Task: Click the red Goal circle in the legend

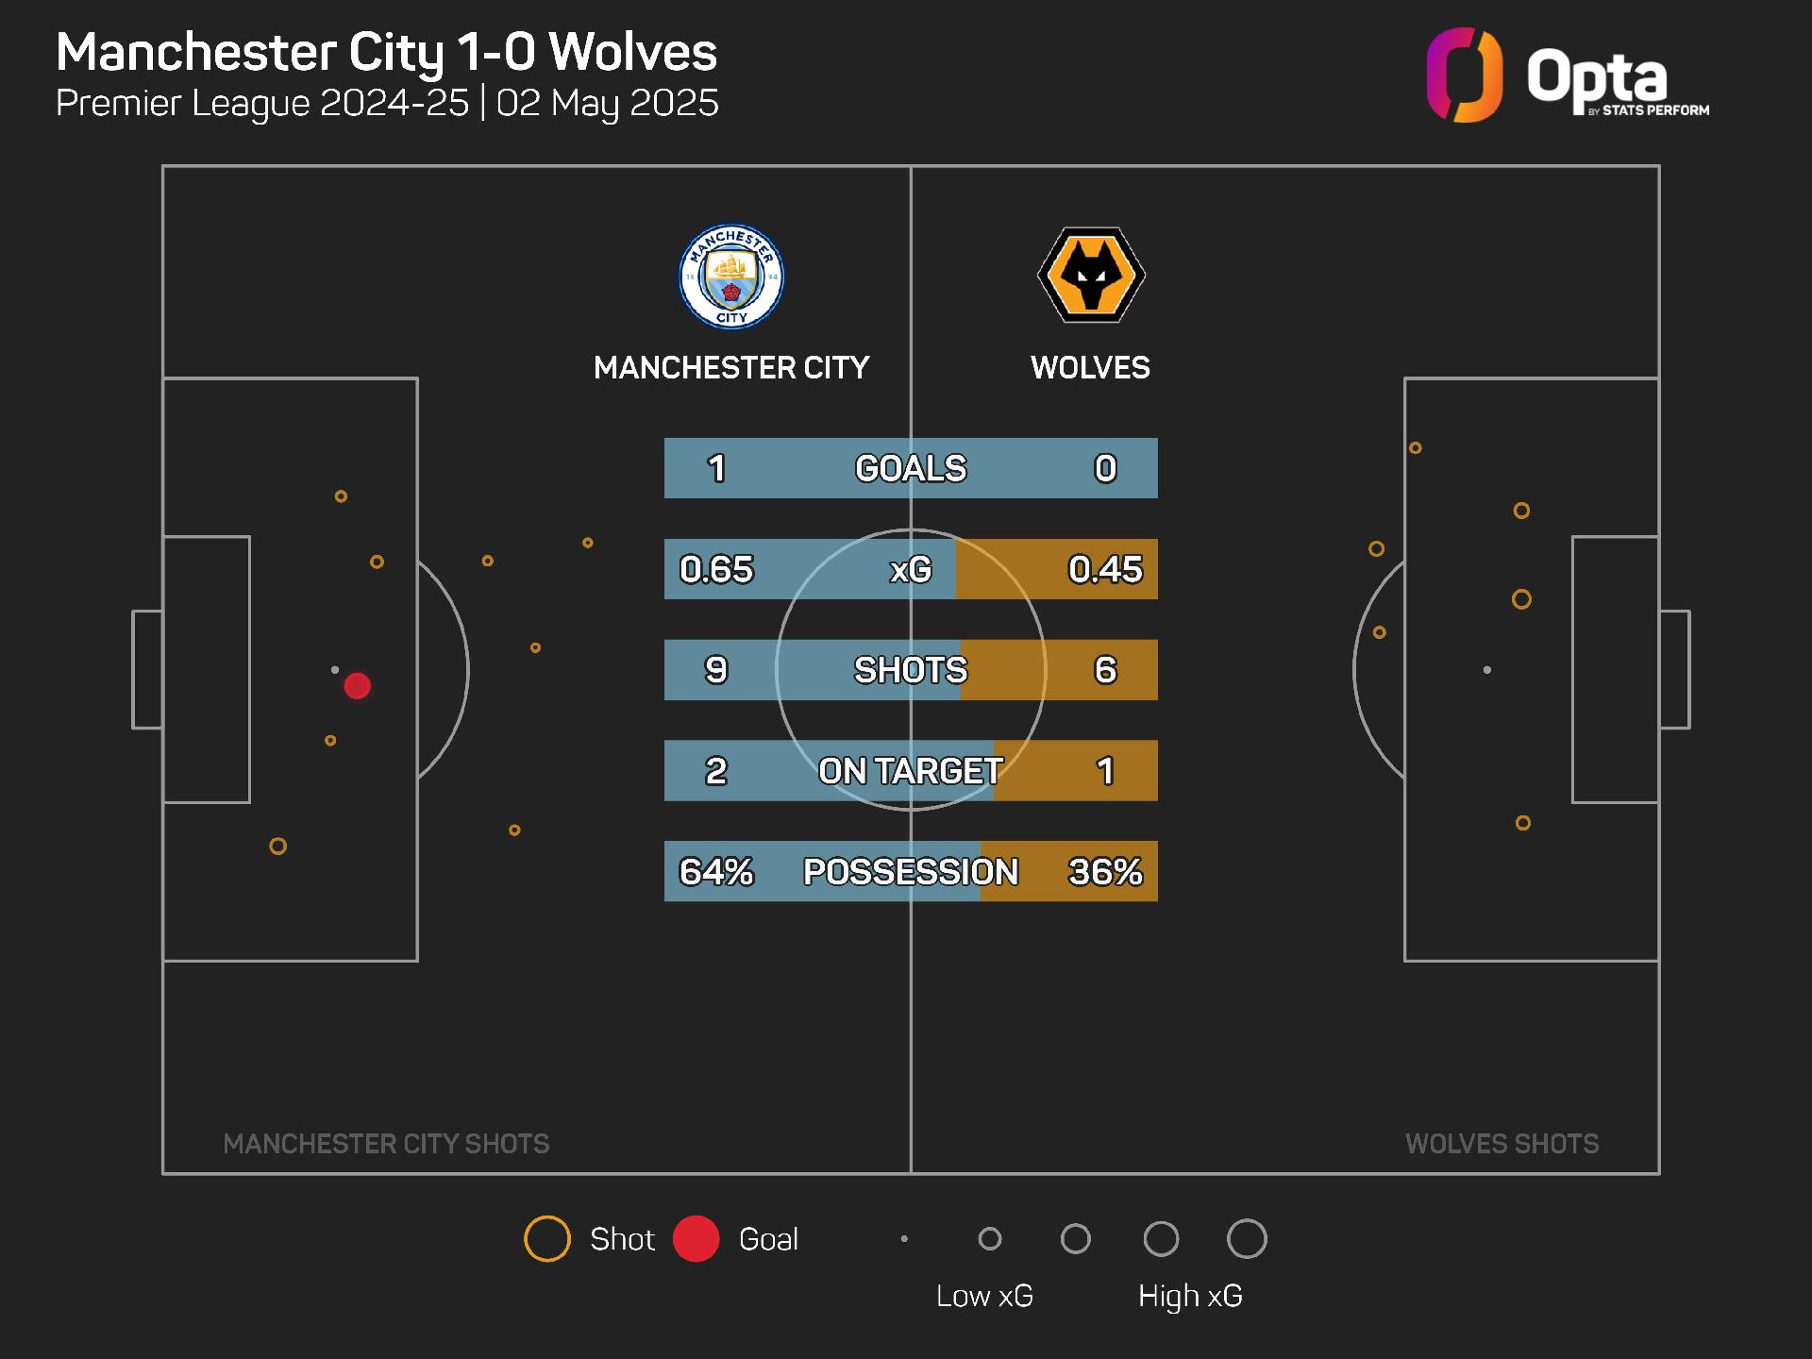Action: click(696, 1239)
